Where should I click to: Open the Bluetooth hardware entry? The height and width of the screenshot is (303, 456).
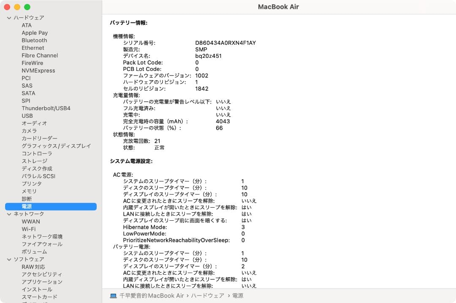[34, 41]
